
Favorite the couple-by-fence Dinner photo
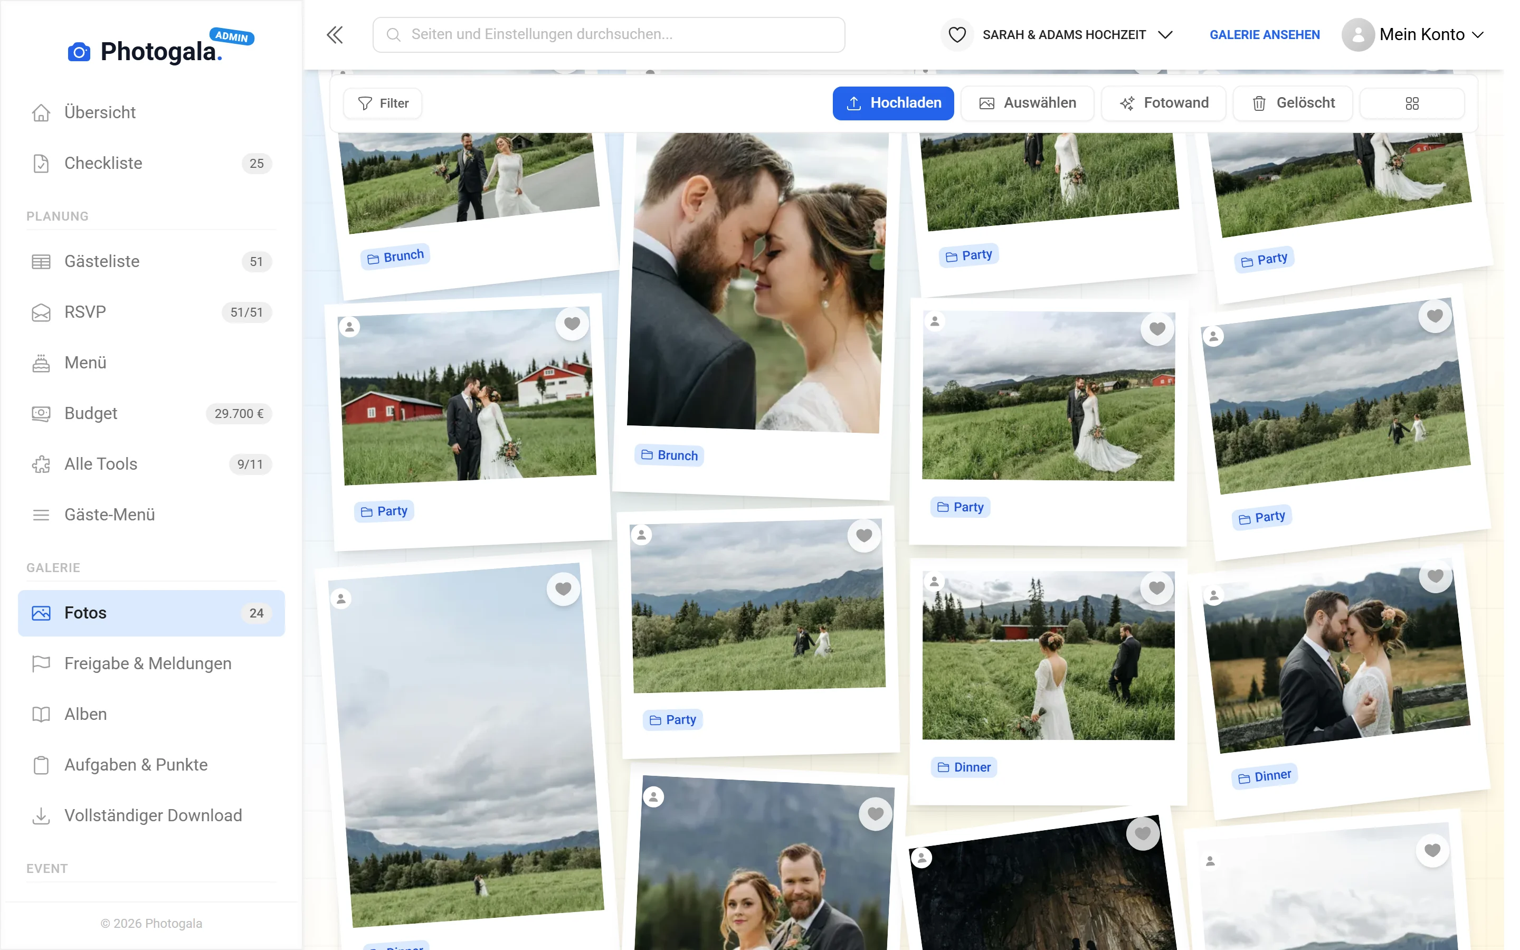1435,575
